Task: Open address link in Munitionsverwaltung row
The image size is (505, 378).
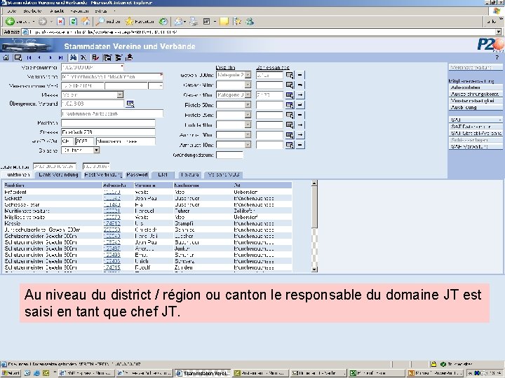Action: coord(112,211)
